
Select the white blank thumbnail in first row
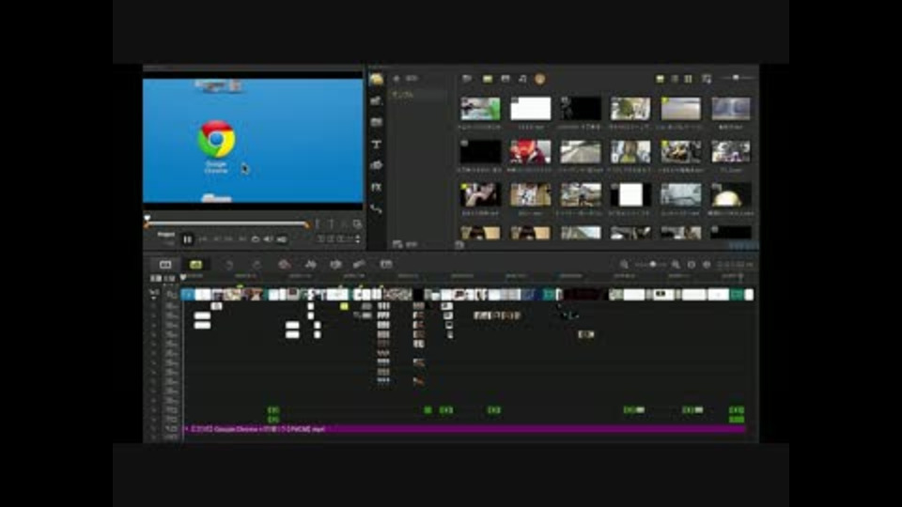coord(530,109)
